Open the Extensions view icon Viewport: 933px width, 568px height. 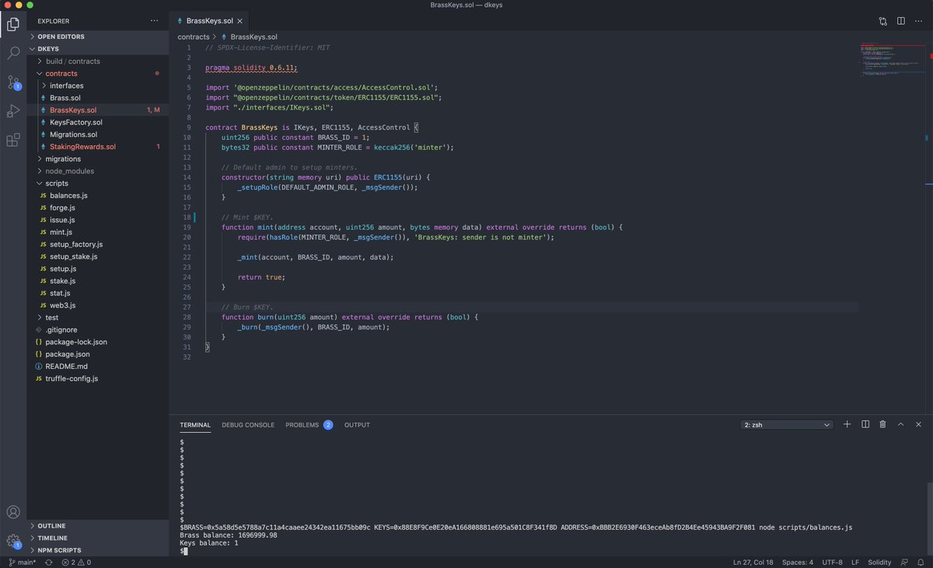point(13,140)
